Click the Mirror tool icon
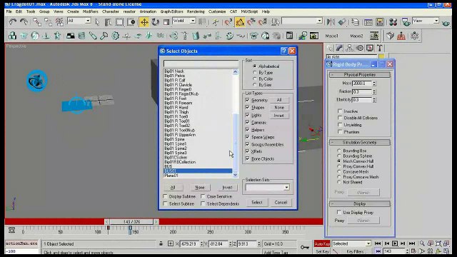 click(x=331, y=22)
